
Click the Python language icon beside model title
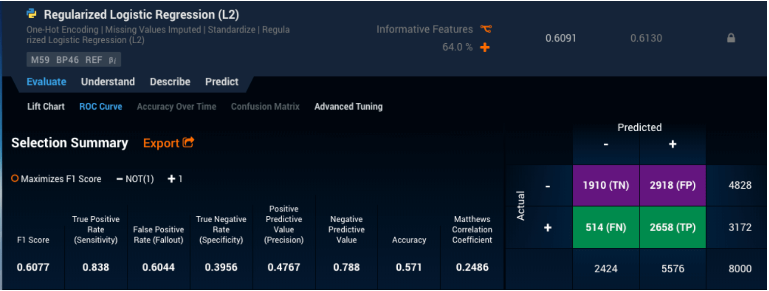(x=31, y=14)
